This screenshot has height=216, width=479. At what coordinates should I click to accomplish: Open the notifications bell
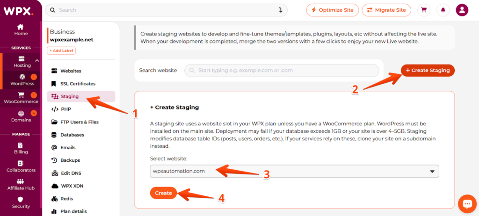443,10
